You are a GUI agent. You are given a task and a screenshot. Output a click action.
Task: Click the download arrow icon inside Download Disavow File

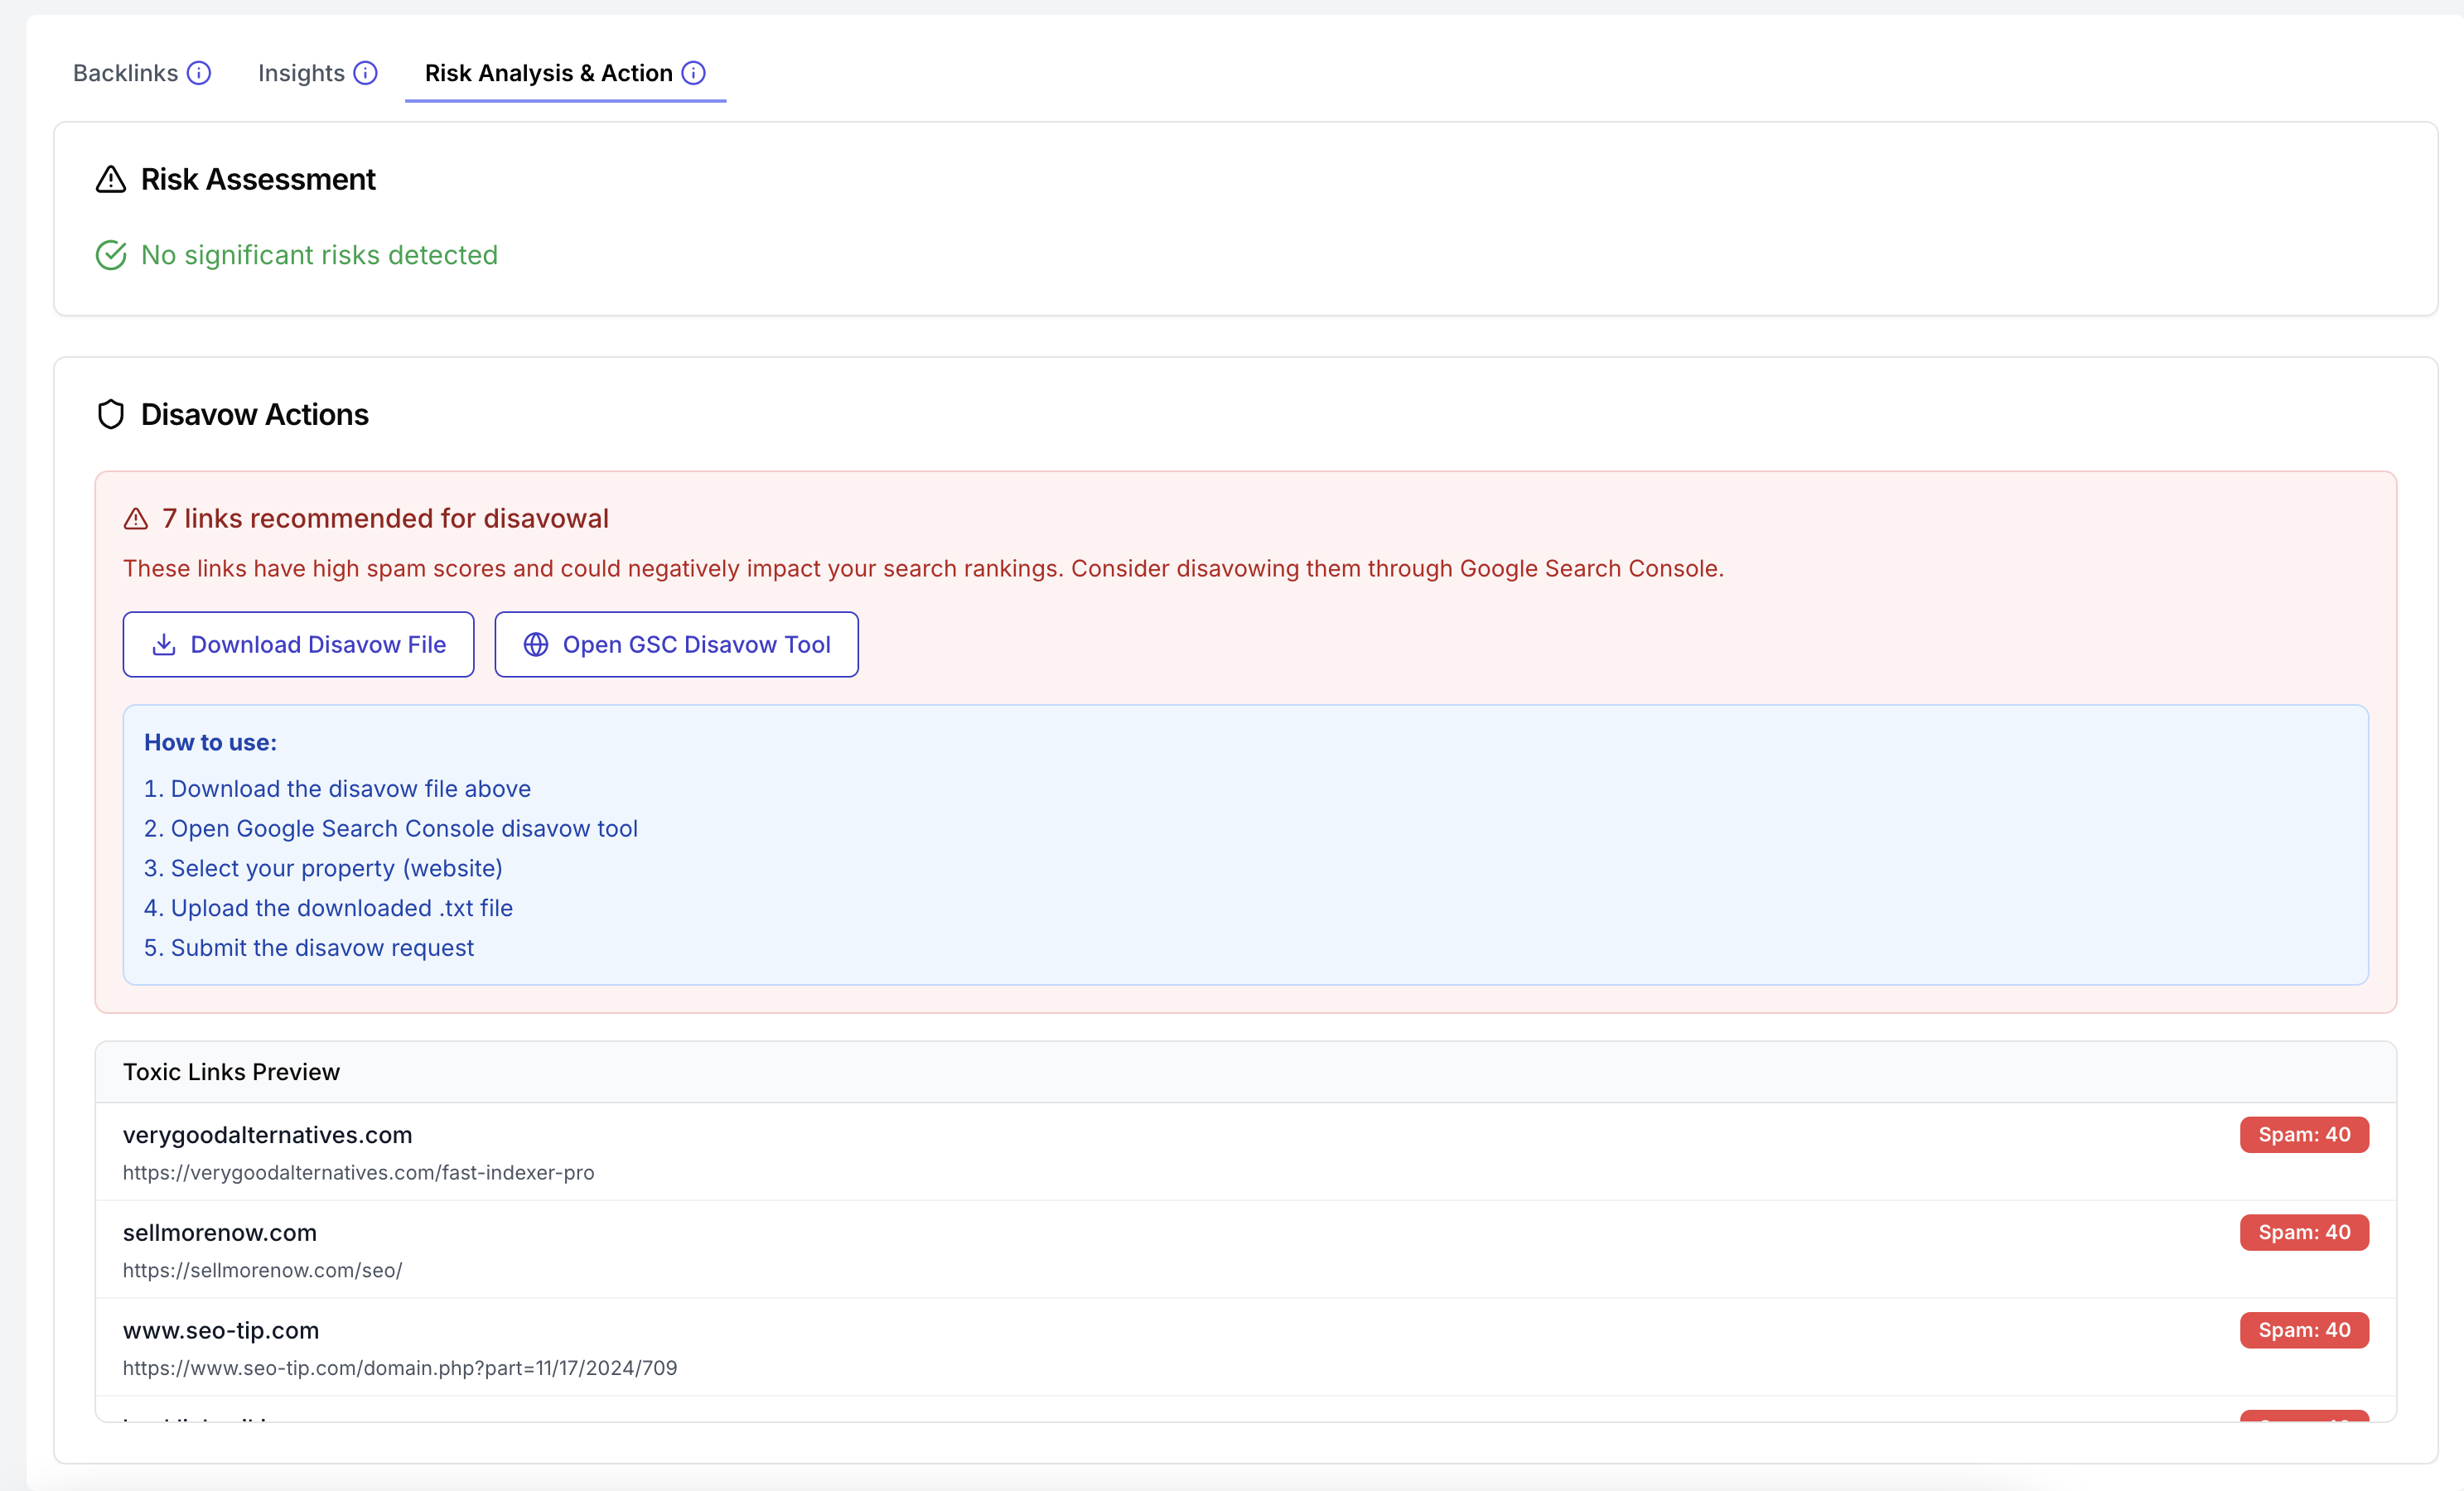164,644
